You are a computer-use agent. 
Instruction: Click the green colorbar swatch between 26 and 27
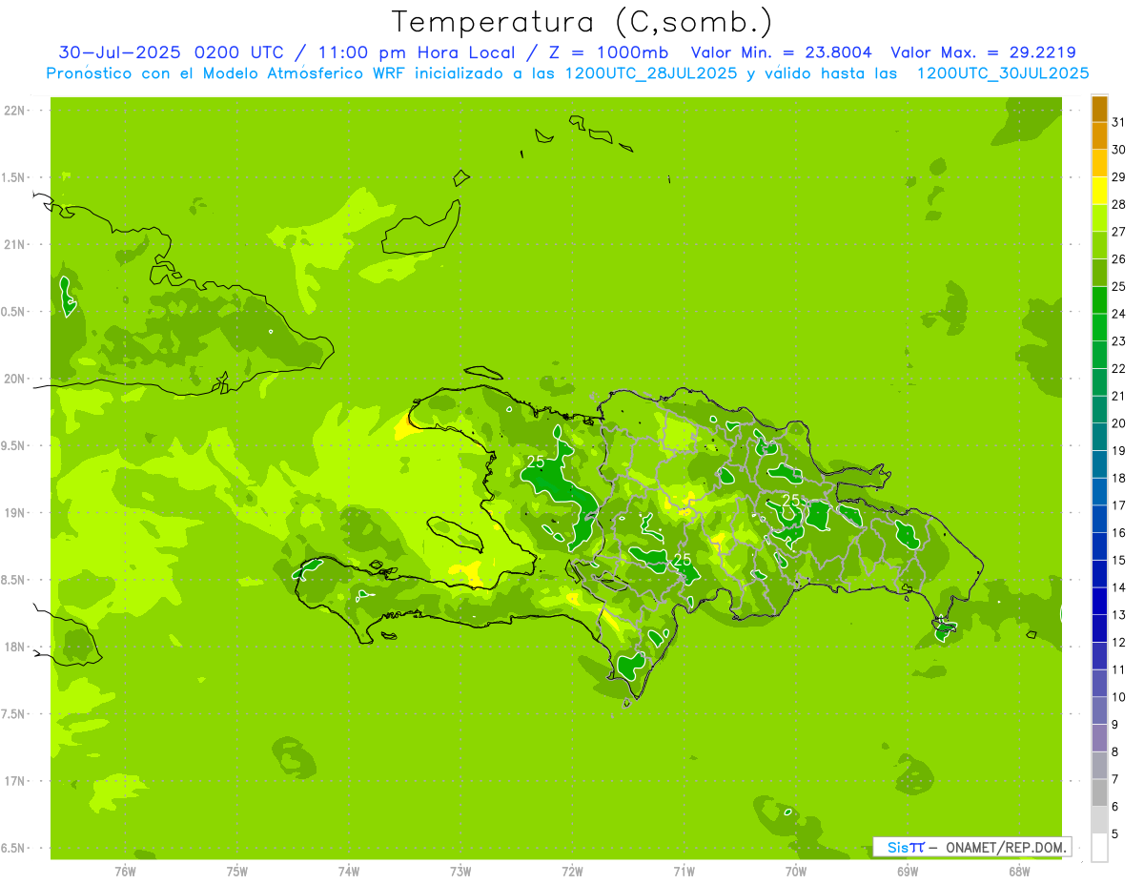click(1099, 245)
